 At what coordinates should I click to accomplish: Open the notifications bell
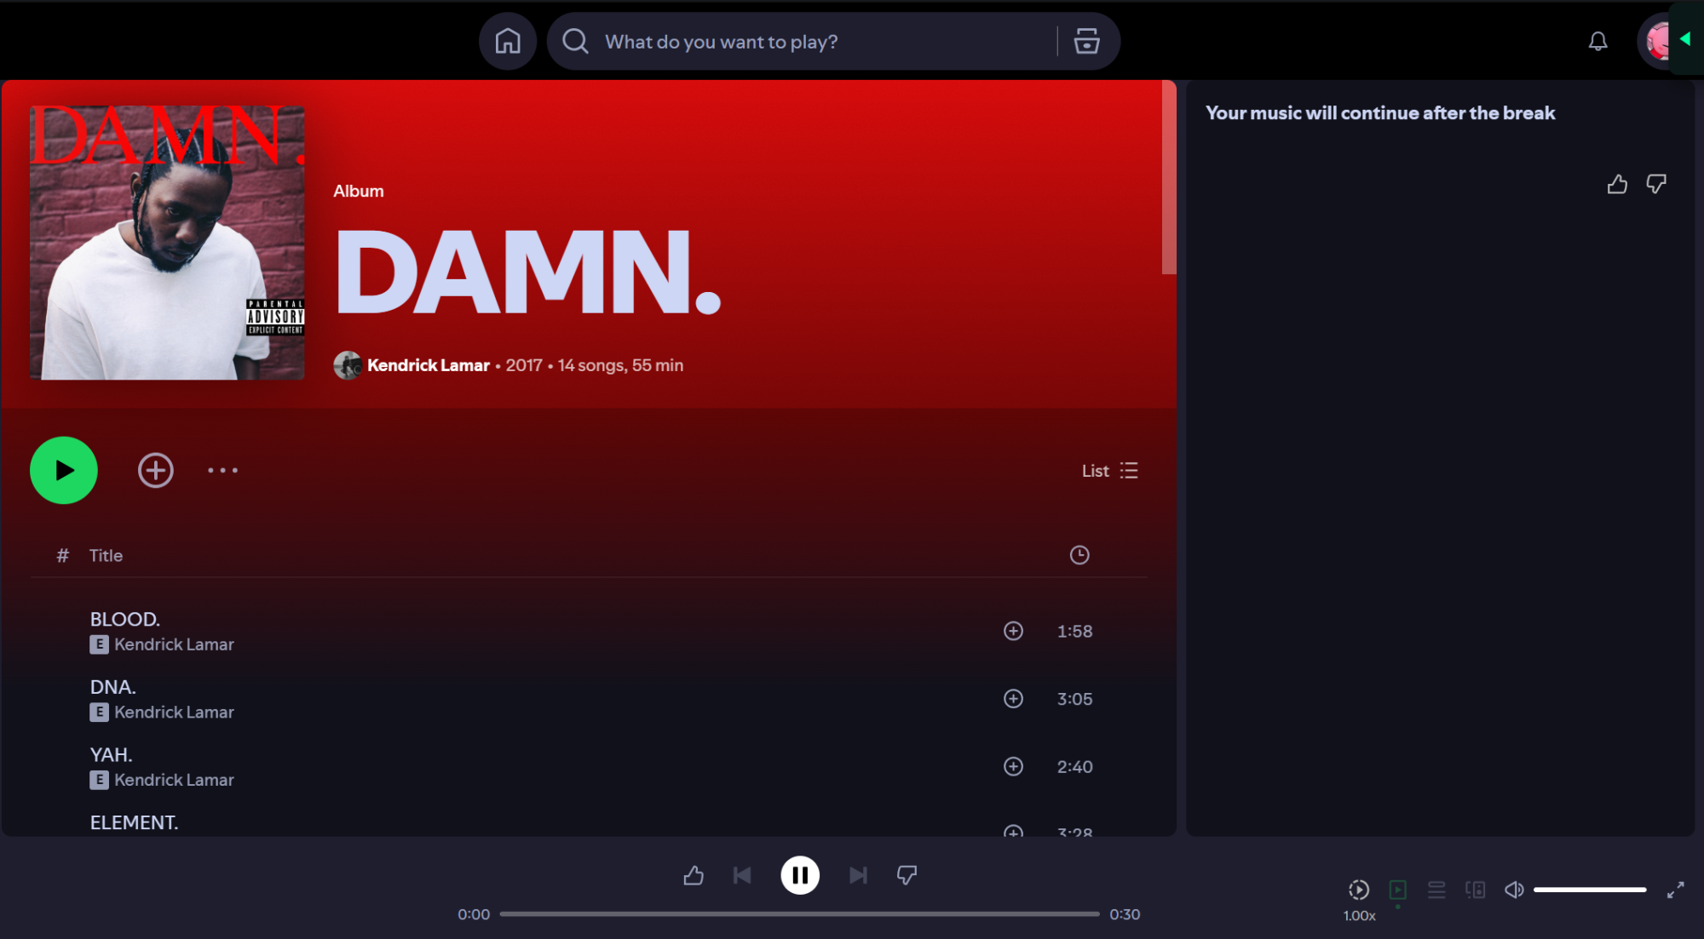(x=1597, y=40)
